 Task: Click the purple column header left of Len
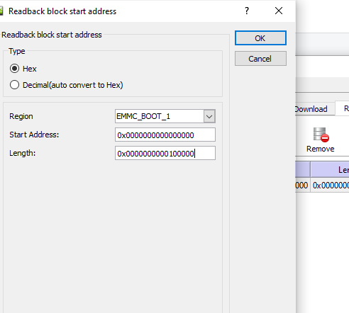(303, 169)
